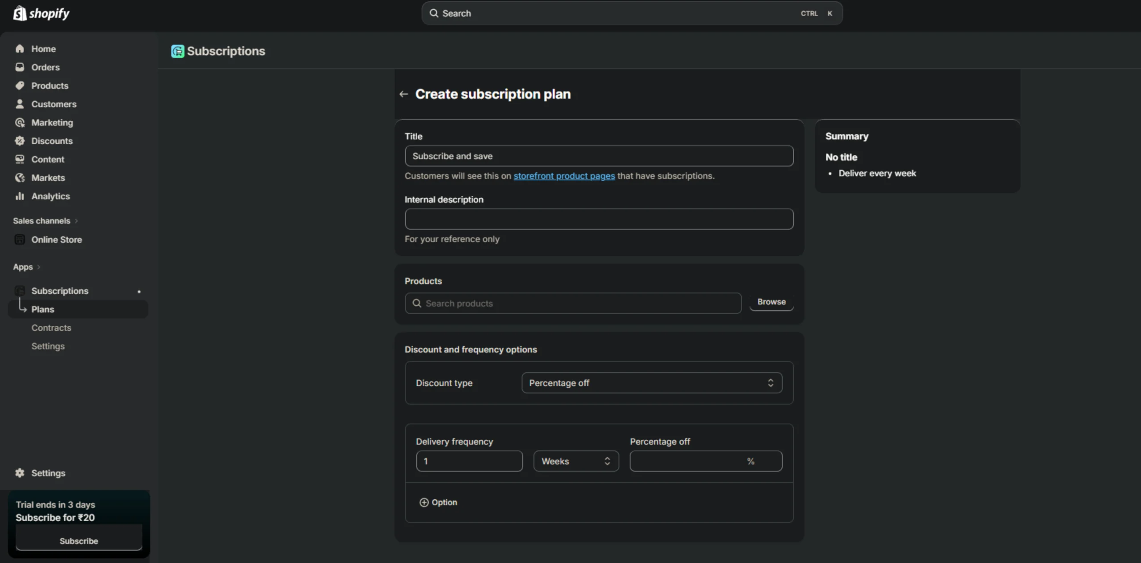
Task: Open the storefront product pages link
Action: click(x=564, y=176)
